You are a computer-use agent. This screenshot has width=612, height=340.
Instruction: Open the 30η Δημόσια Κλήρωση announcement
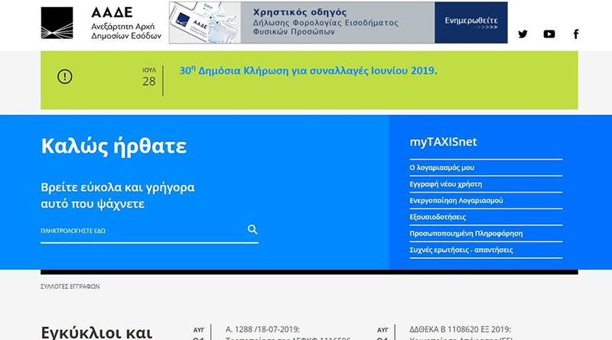click(308, 71)
